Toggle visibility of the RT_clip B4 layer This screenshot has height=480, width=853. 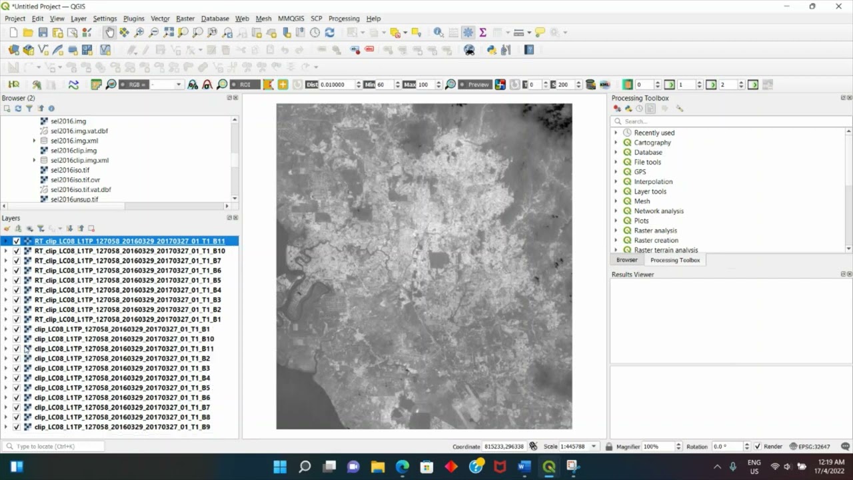click(x=17, y=290)
